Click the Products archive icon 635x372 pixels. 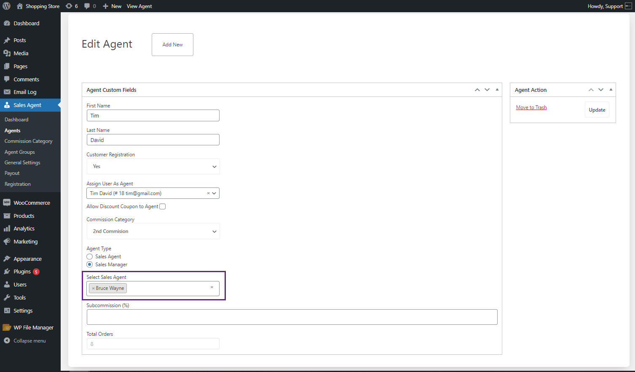(7, 216)
